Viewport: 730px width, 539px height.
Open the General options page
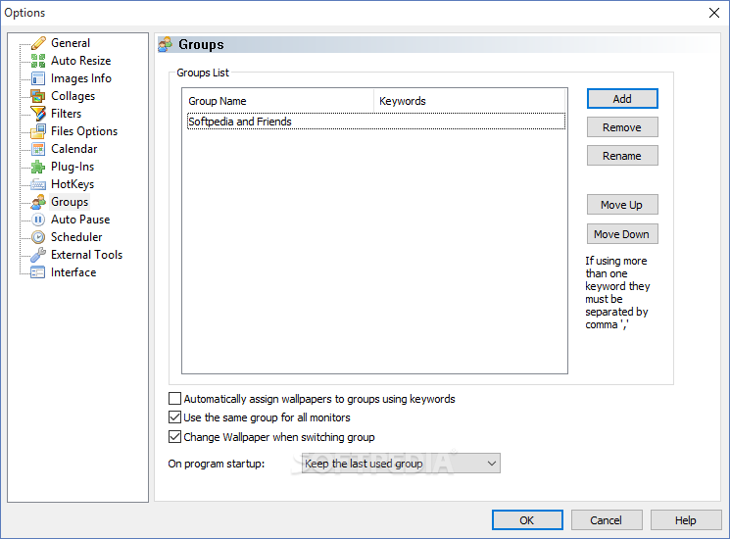pyautogui.click(x=71, y=43)
